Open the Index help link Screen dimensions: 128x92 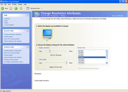click(6, 21)
